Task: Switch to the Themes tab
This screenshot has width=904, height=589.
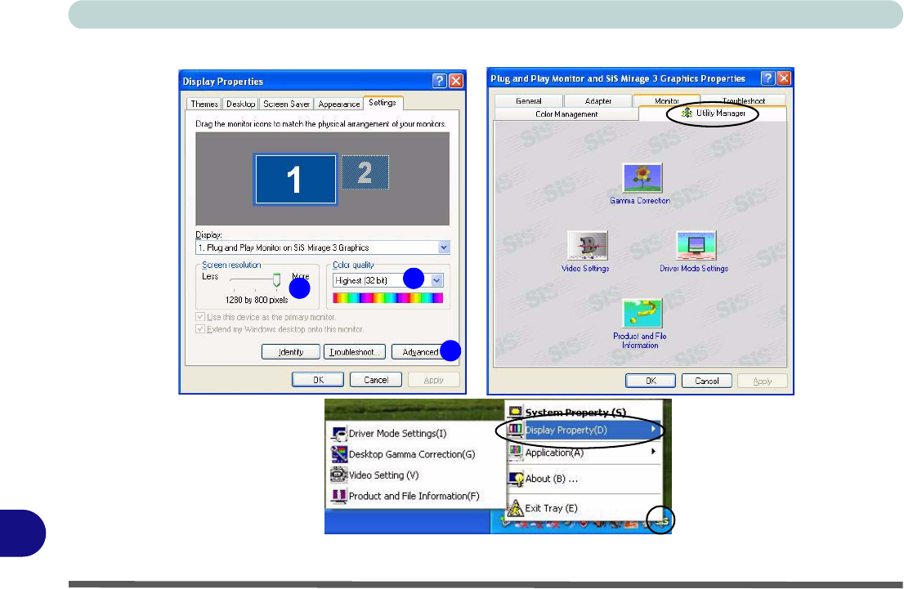Action: (x=204, y=104)
